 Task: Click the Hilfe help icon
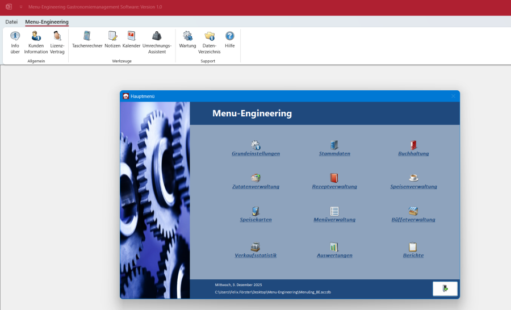click(x=229, y=39)
